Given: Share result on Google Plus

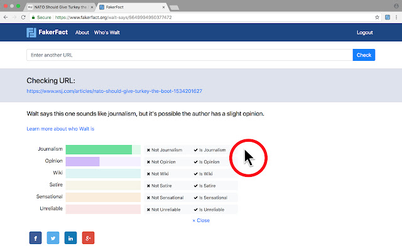Looking at the screenshot, I should point(88,238).
